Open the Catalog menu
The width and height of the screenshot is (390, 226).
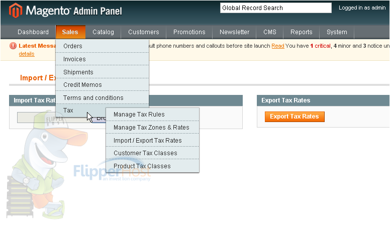click(x=103, y=32)
